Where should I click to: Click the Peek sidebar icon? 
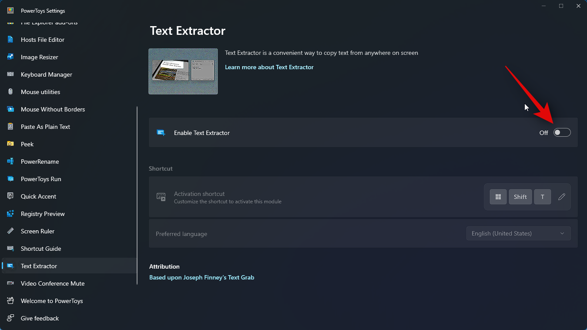click(10, 144)
